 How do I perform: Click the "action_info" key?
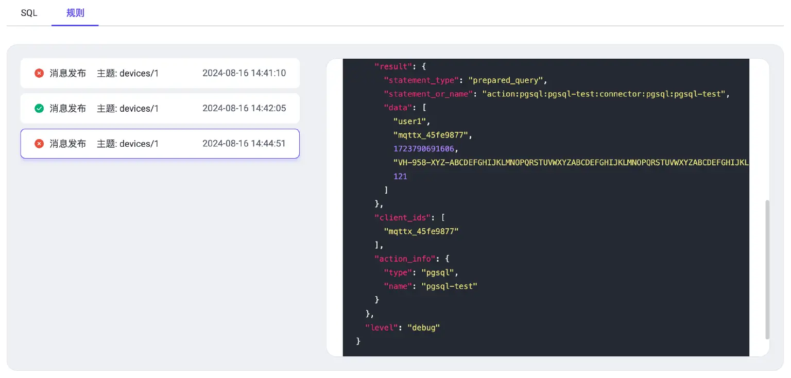tap(405, 259)
